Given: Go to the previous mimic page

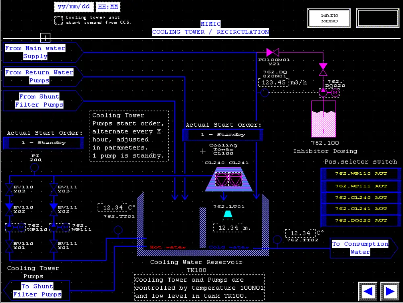Looking at the screenshot, I should [368, 291].
